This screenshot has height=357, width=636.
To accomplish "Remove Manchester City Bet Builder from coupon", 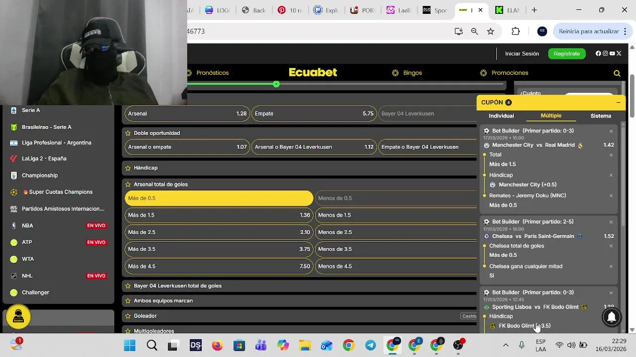I will click(611, 131).
